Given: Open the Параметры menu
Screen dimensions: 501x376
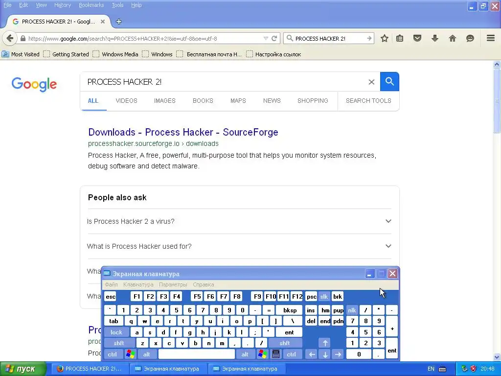Looking at the screenshot, I should pyautogui.click(x=173, y=284).
